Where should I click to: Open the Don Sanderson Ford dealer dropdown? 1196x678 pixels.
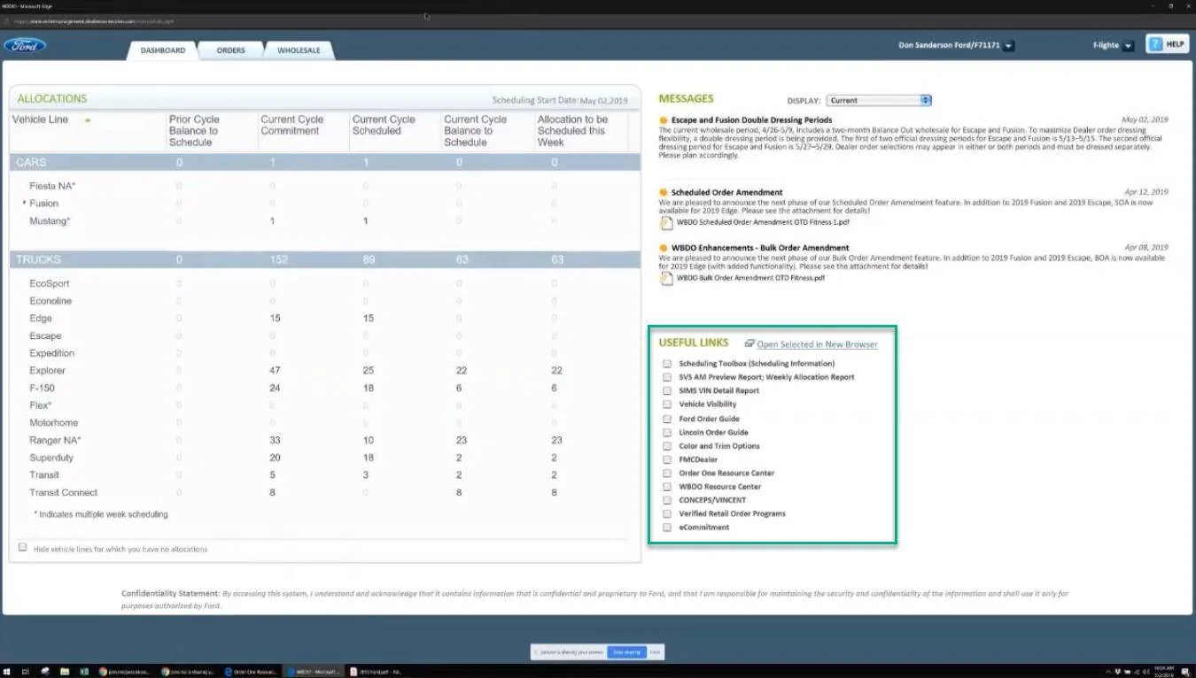point(1009,46)
